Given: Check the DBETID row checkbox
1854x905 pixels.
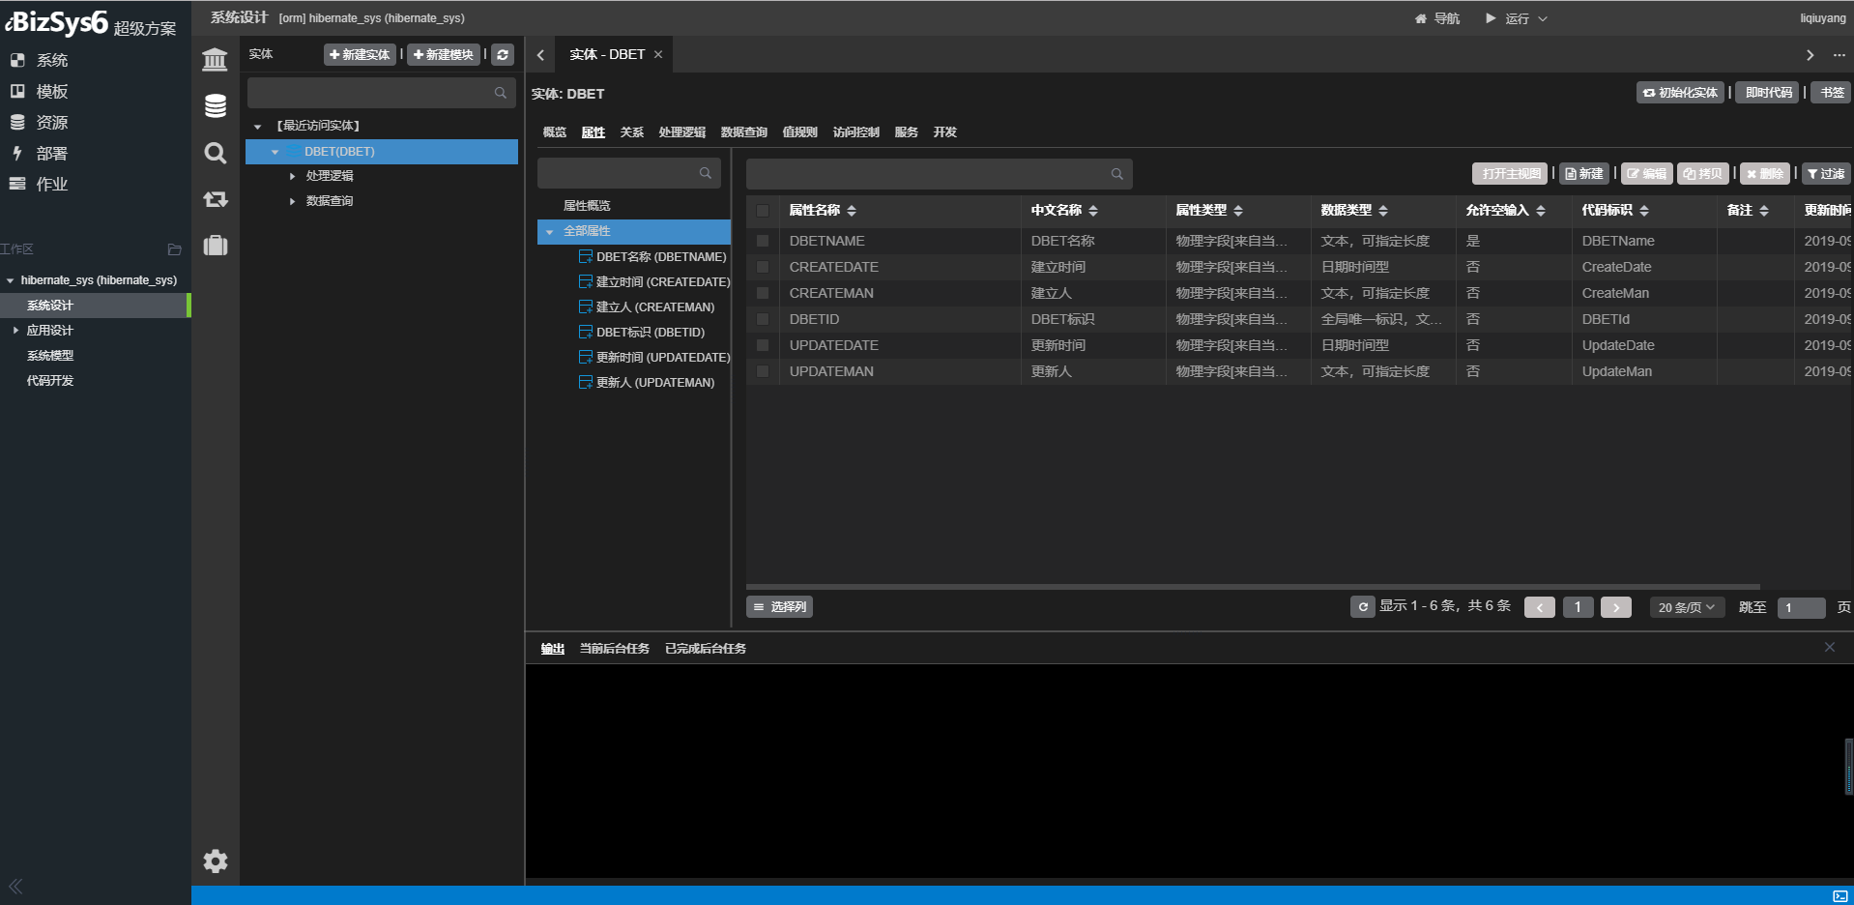Looking at the screenshot, I should [763, 319].
